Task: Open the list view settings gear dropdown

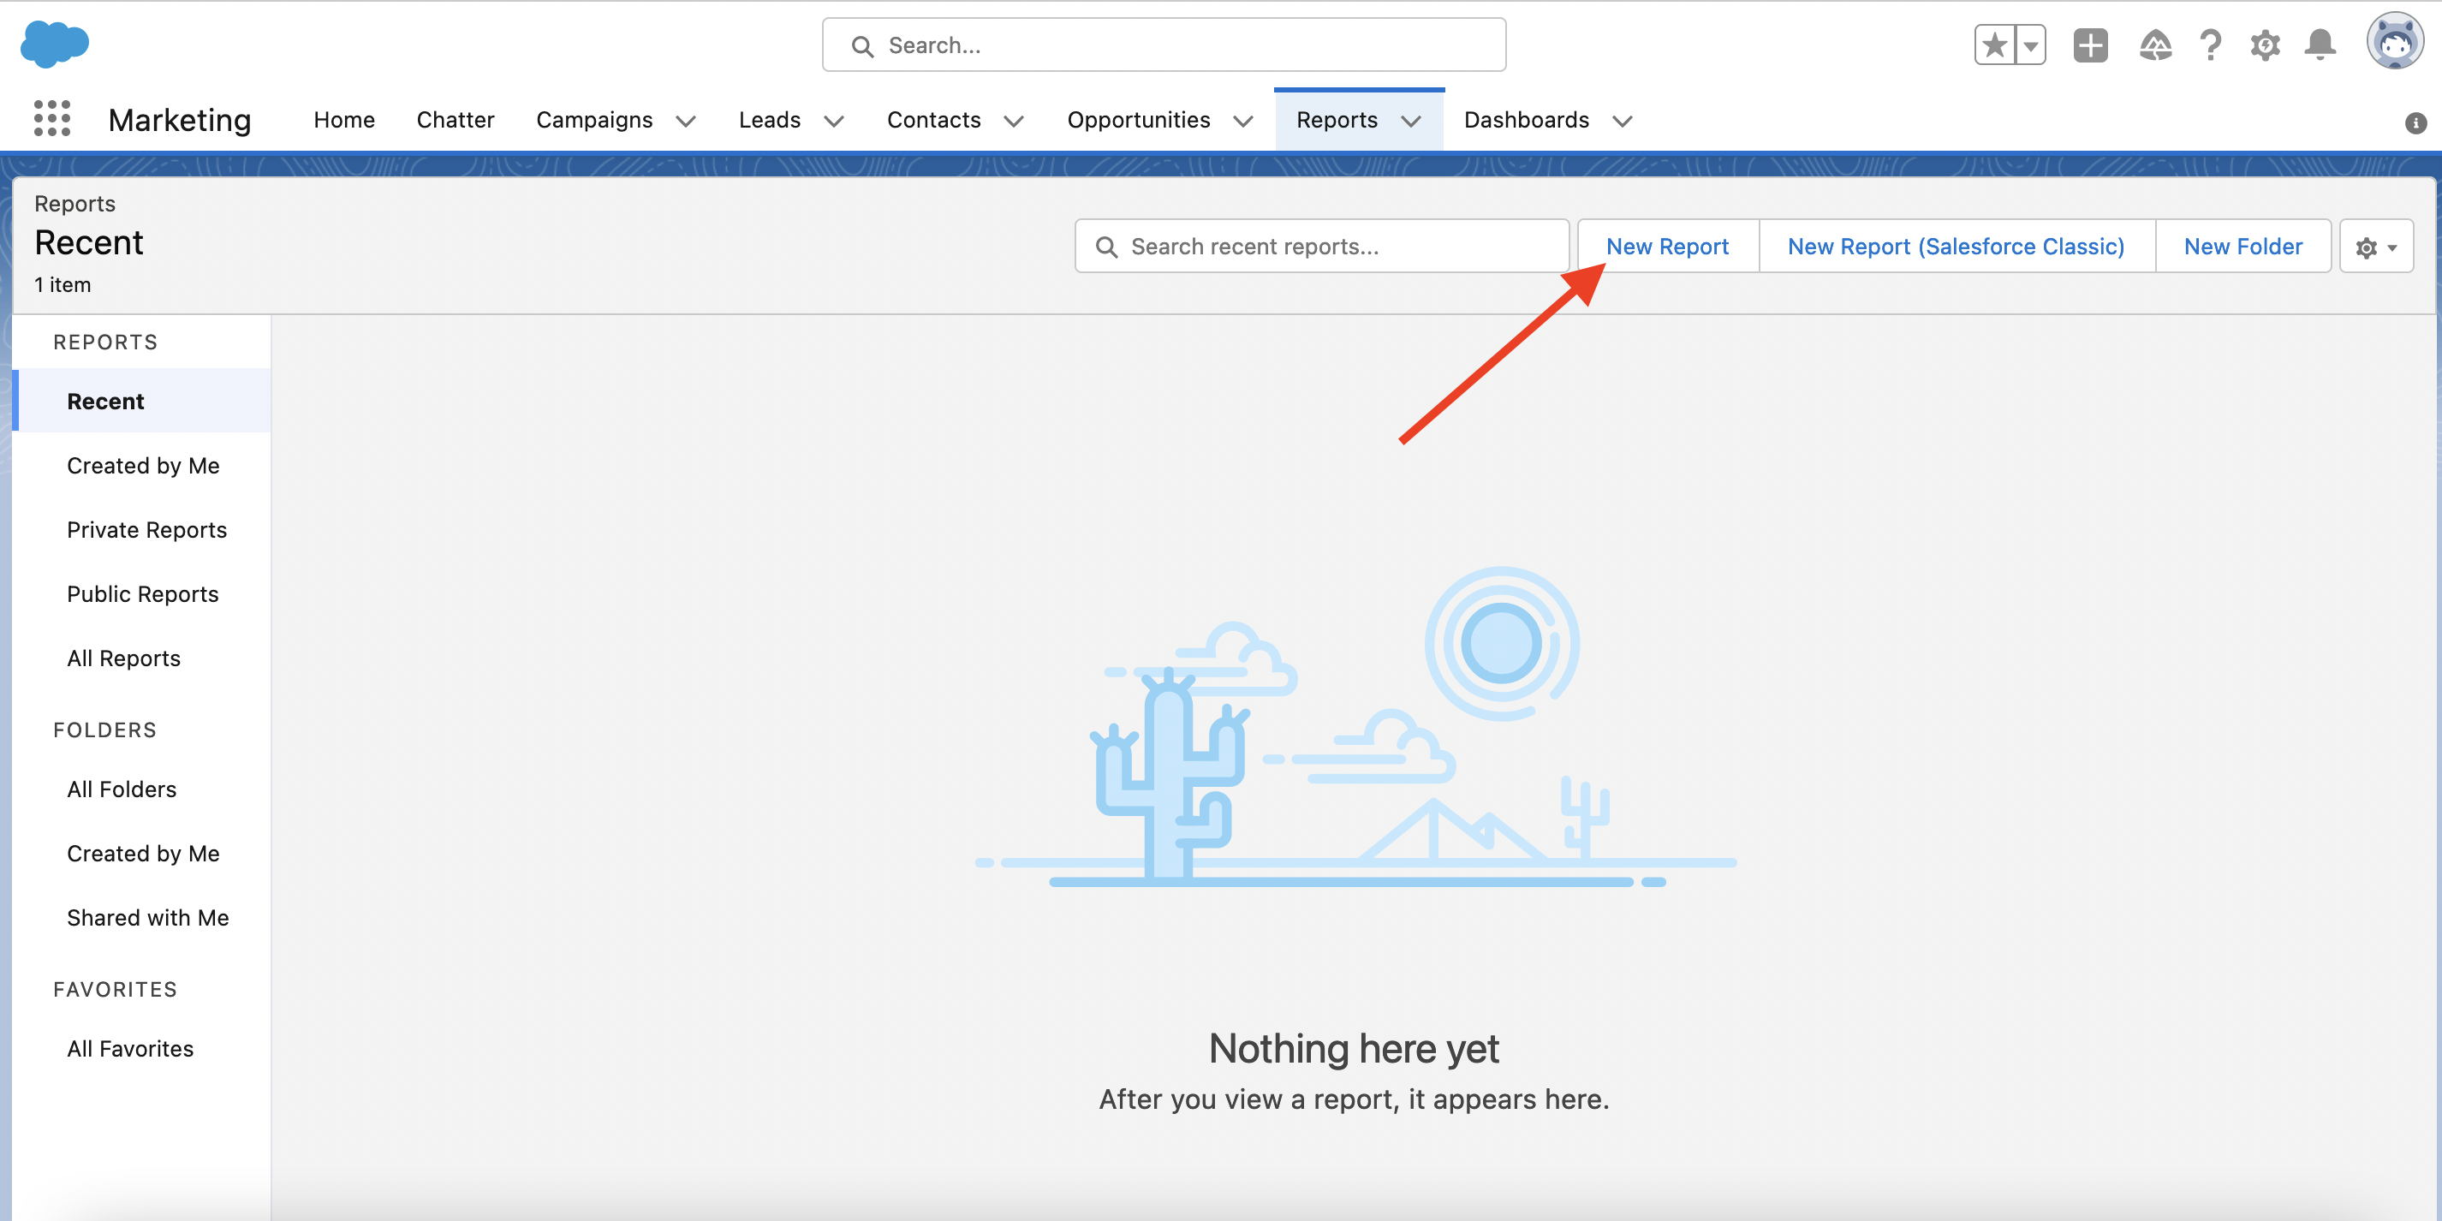Action: click(x=2375, y=247)
